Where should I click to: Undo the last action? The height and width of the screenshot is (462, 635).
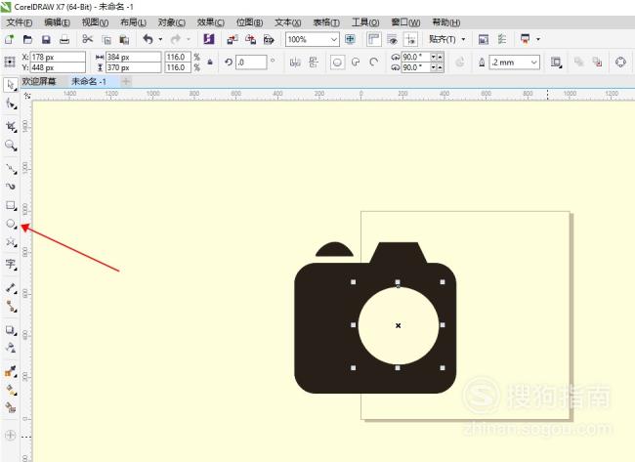(x=148, y=39)
